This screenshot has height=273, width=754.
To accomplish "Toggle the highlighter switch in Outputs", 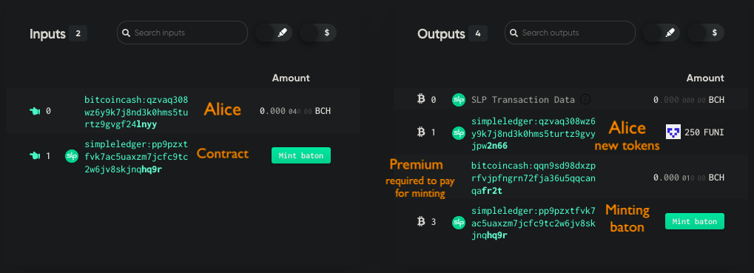I will (x=662, y=33).
